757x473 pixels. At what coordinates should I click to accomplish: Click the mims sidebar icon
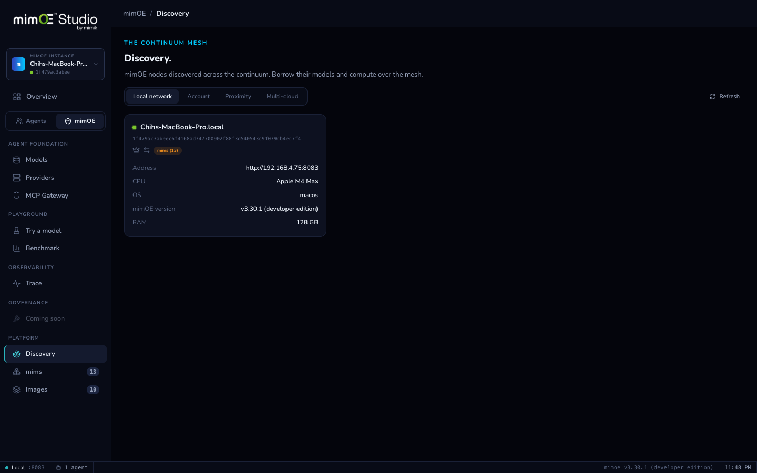tap(16, 372)
